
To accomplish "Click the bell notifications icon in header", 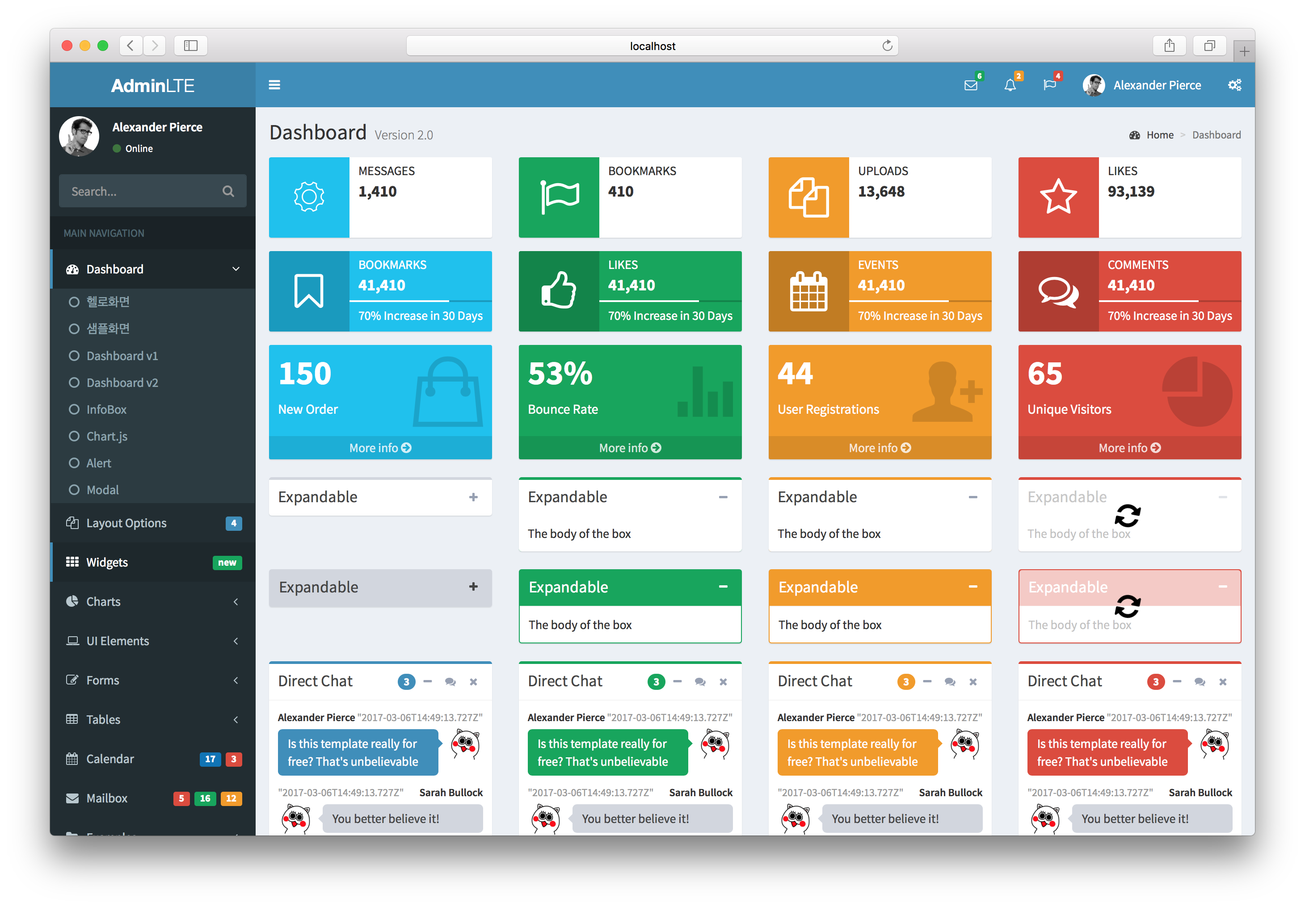I will (1009, 85).
